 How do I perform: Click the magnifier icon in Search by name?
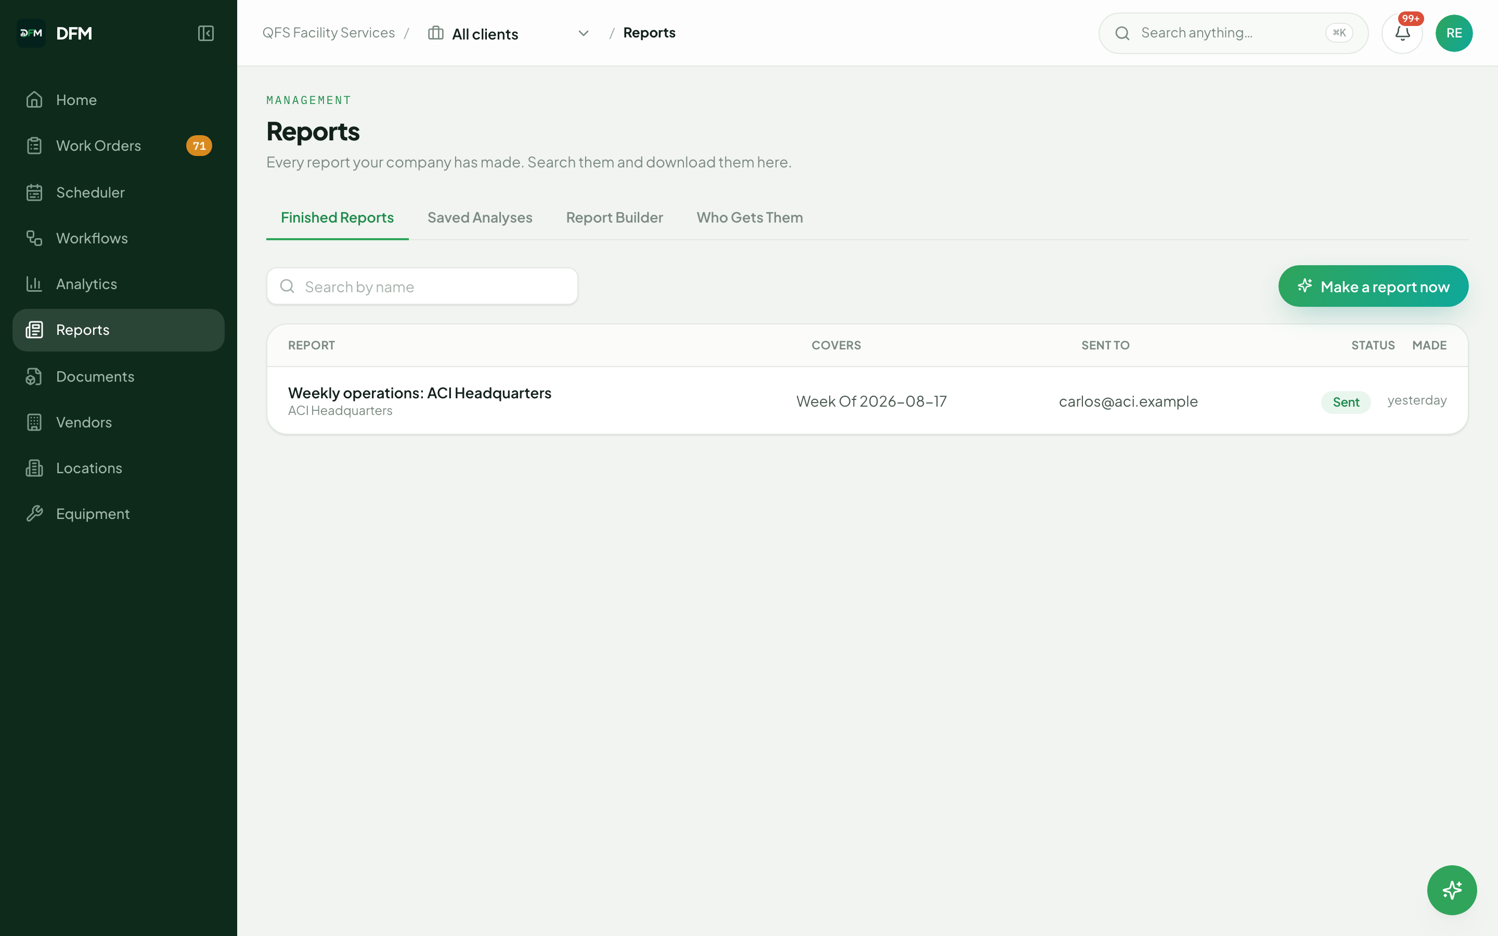point(287,286)
